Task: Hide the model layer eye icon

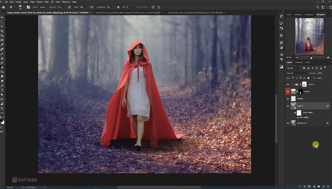Action: [x=288, y=92]
